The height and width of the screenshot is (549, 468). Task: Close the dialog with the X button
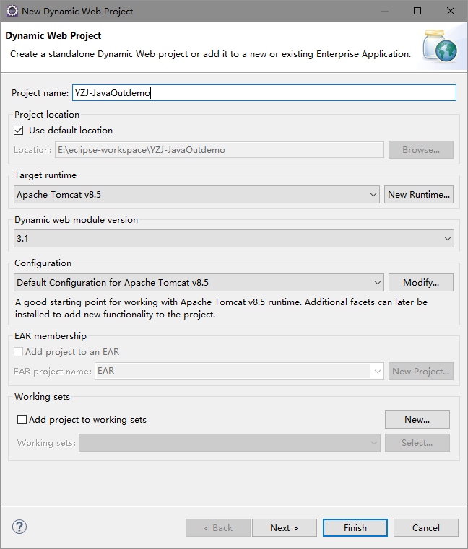[x=451, y=11]
